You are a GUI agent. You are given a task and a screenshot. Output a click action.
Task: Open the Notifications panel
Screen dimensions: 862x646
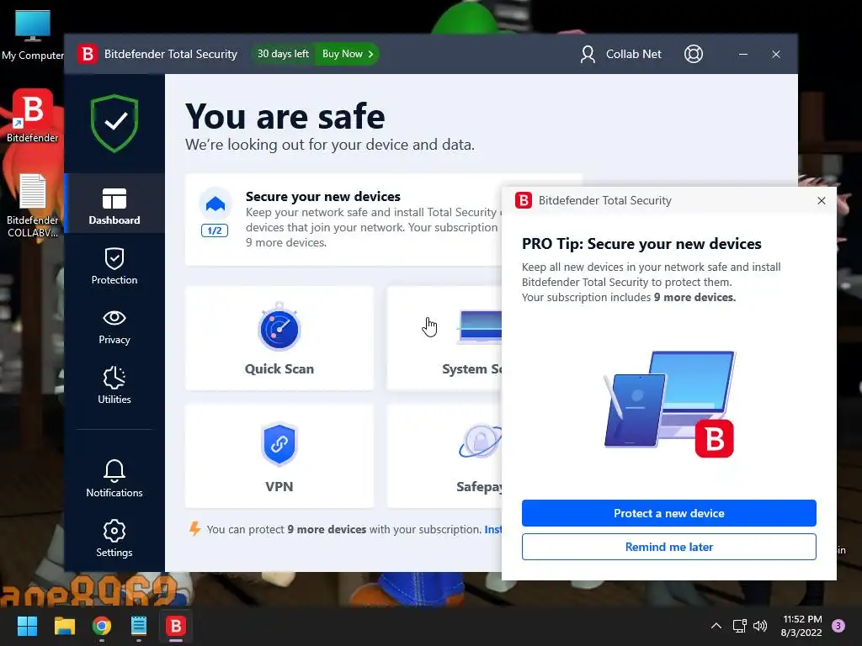(114, 479)
